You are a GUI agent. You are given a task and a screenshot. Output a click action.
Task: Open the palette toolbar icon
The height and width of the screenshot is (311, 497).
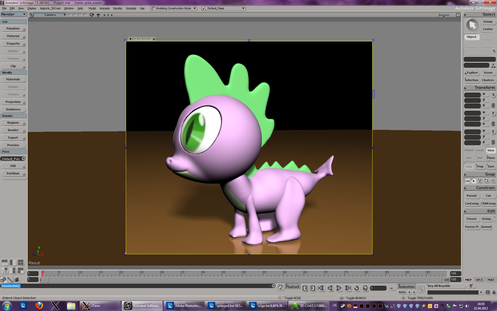point(17,280)
